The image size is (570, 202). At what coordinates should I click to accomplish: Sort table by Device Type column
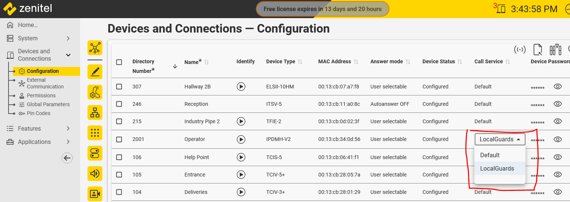coord(300,62)
